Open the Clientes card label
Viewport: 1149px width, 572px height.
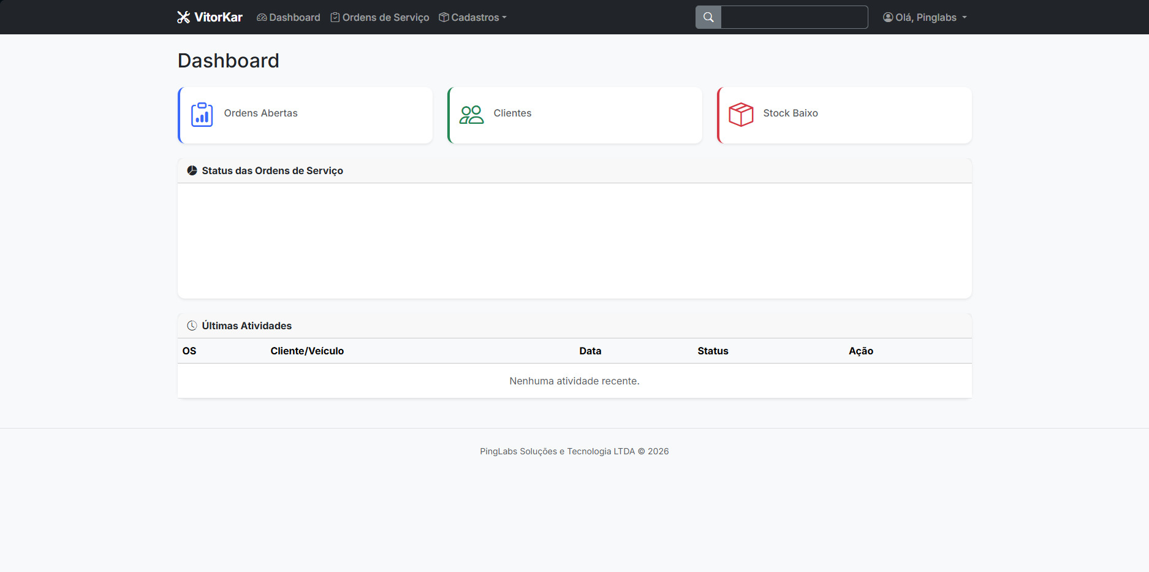[x=512, y=113]
